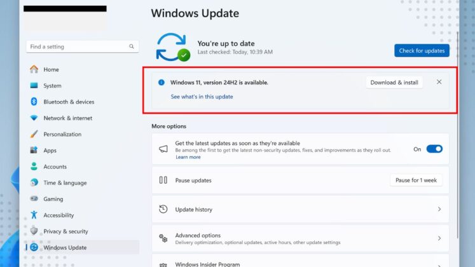
Task: Dismiss the 24H2 available notice
Action: point(439,82)
